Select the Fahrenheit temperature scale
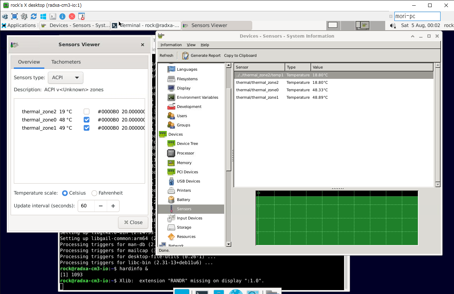This screenshot has width=454, height=294. point(94,193)
